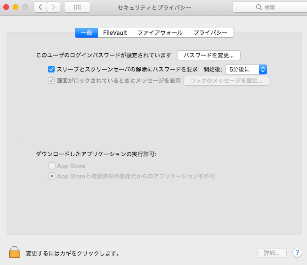Image resolution: width=307 pixels, height=265 pixels.
Task: Open help with the question mark button
Action: point(297,253)
